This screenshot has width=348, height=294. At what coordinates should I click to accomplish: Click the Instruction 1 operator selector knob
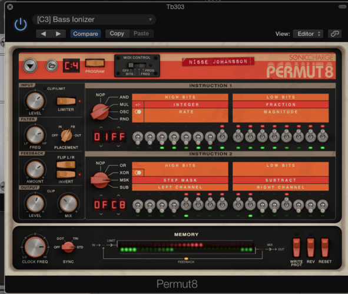click(100, 112)
